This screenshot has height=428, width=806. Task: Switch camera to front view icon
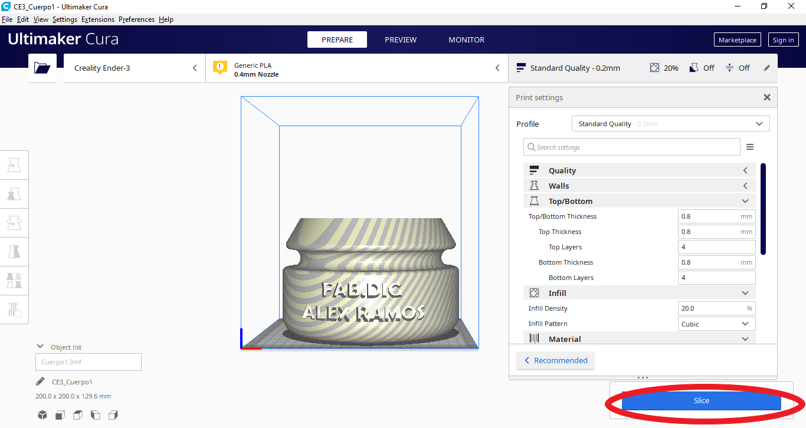[60, 415]
